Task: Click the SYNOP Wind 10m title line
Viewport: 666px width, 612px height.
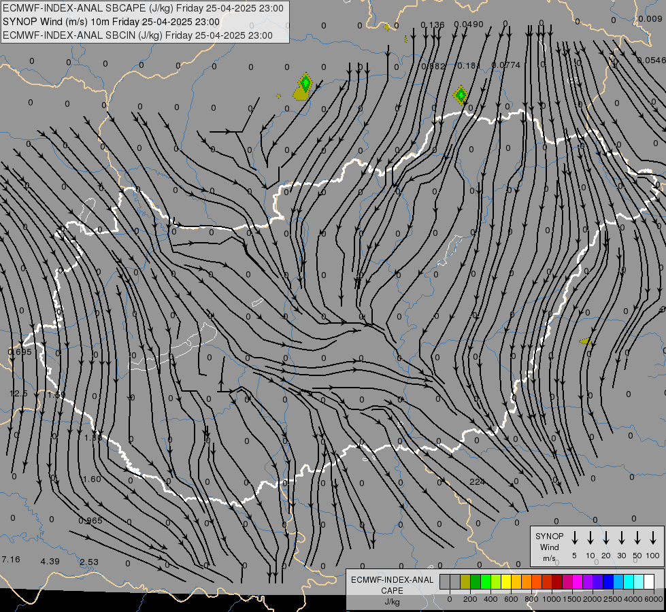Action: pyautogui.click(x=112, y=22)
